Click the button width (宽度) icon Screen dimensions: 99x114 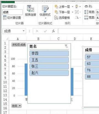click(86, 18)
